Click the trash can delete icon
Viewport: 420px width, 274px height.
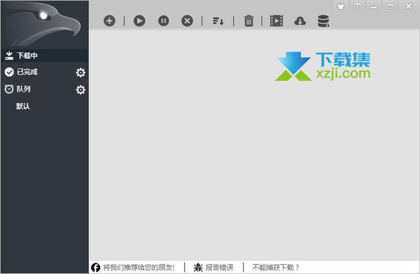(x=248, y=21)
